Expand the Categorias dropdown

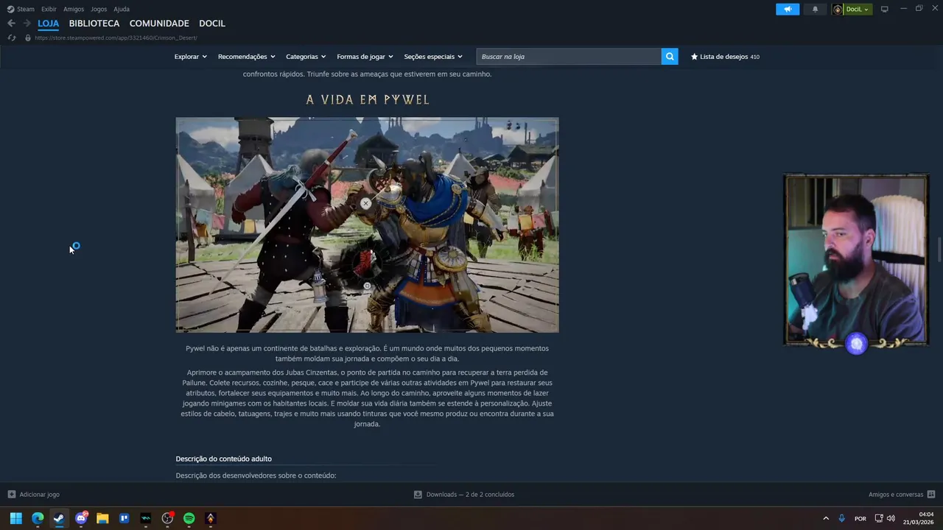pyautogui.click(x=306, y=57)
